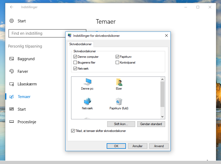Uncheck the Netværk checkbox

(x=75, y=69)
